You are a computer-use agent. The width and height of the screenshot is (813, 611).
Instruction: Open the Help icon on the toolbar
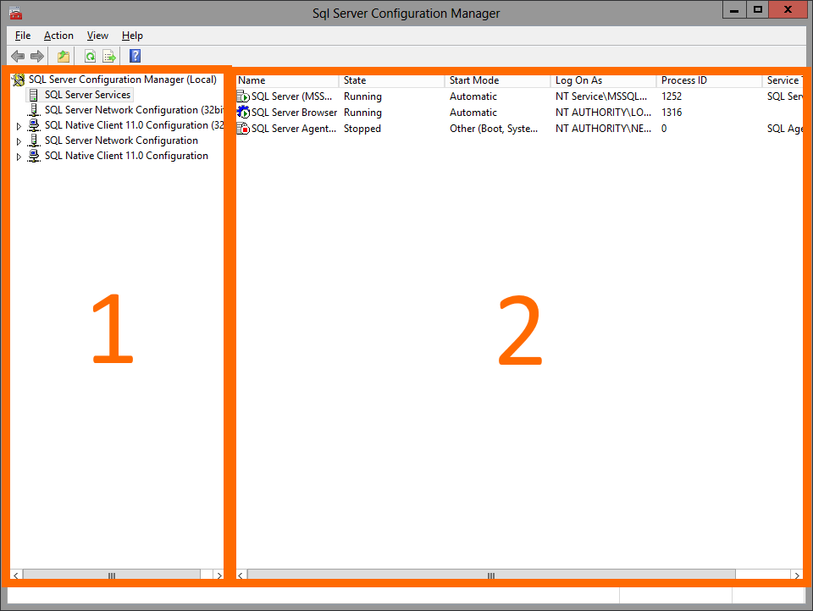click(x=134, y=56)
